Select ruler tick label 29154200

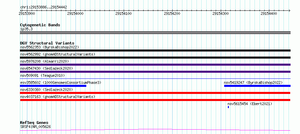(172, 13)
